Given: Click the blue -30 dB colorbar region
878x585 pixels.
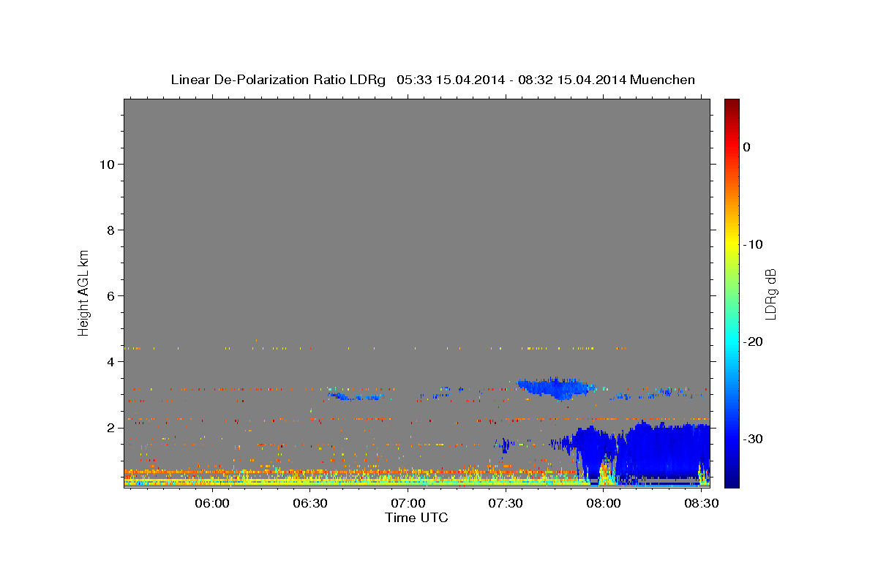Looking at the screenshot, I should [x=732, y=439].
